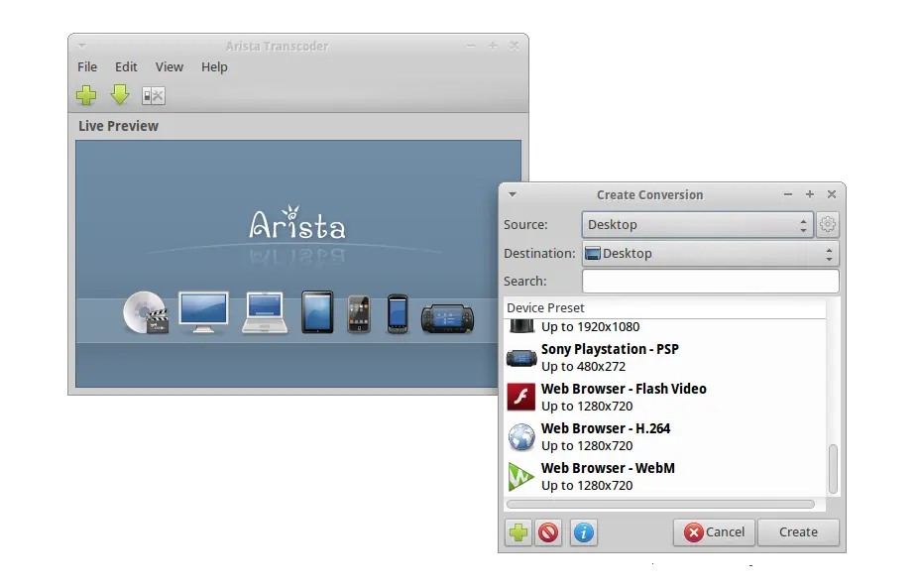919x586 pixels.
Task: Click the iPod-style phone icon in Live Preview
Action: coord(359,314)
